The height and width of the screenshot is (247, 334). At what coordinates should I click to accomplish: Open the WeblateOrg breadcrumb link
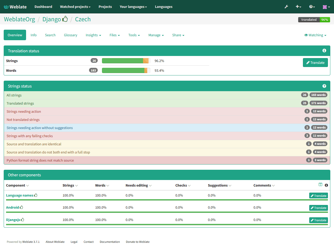(x=19, y=19)
